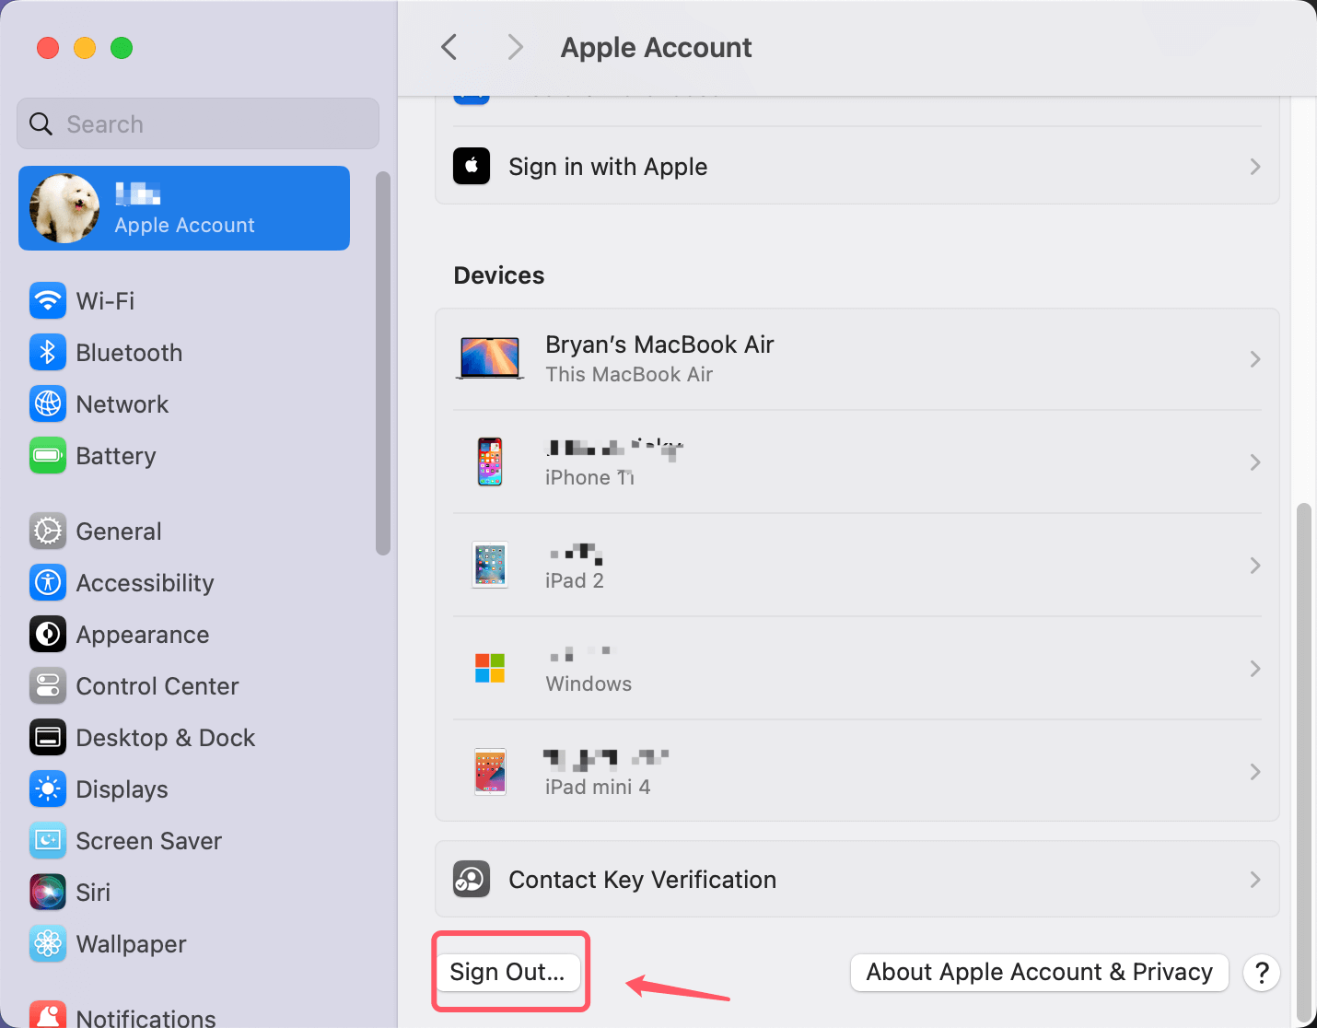Select the Siri icon in the sidebar
Screen dimensions: 1317x1028
click(x=48, y=892)
